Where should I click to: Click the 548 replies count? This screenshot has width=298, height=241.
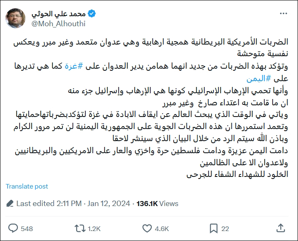(x=27, y=229)
